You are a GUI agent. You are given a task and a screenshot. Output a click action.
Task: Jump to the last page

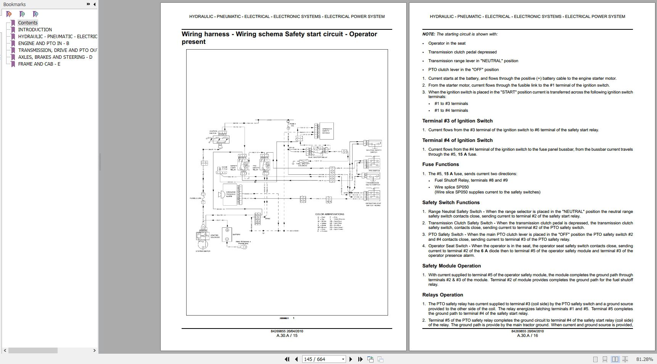(360, 359)
